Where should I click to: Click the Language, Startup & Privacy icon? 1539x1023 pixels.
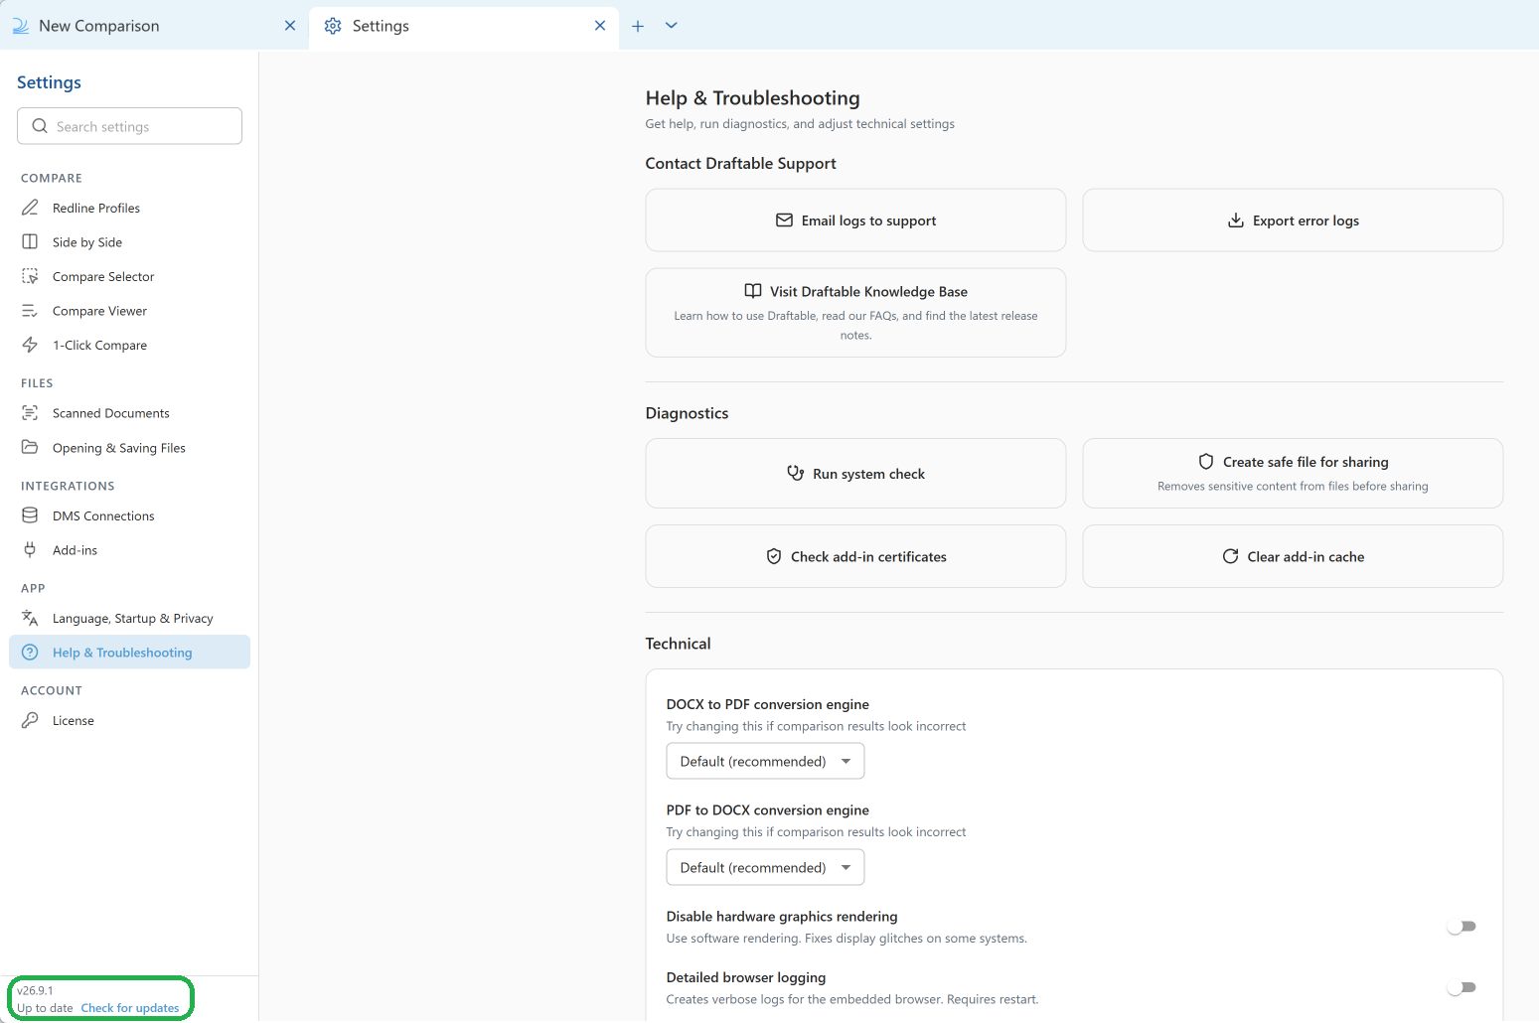[30, 618]
